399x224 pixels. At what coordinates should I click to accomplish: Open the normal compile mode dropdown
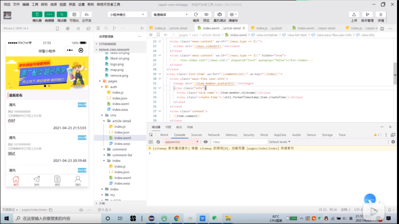coord(170,14)
